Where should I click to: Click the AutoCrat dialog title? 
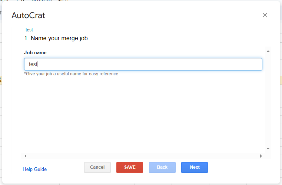pos(28,15)
